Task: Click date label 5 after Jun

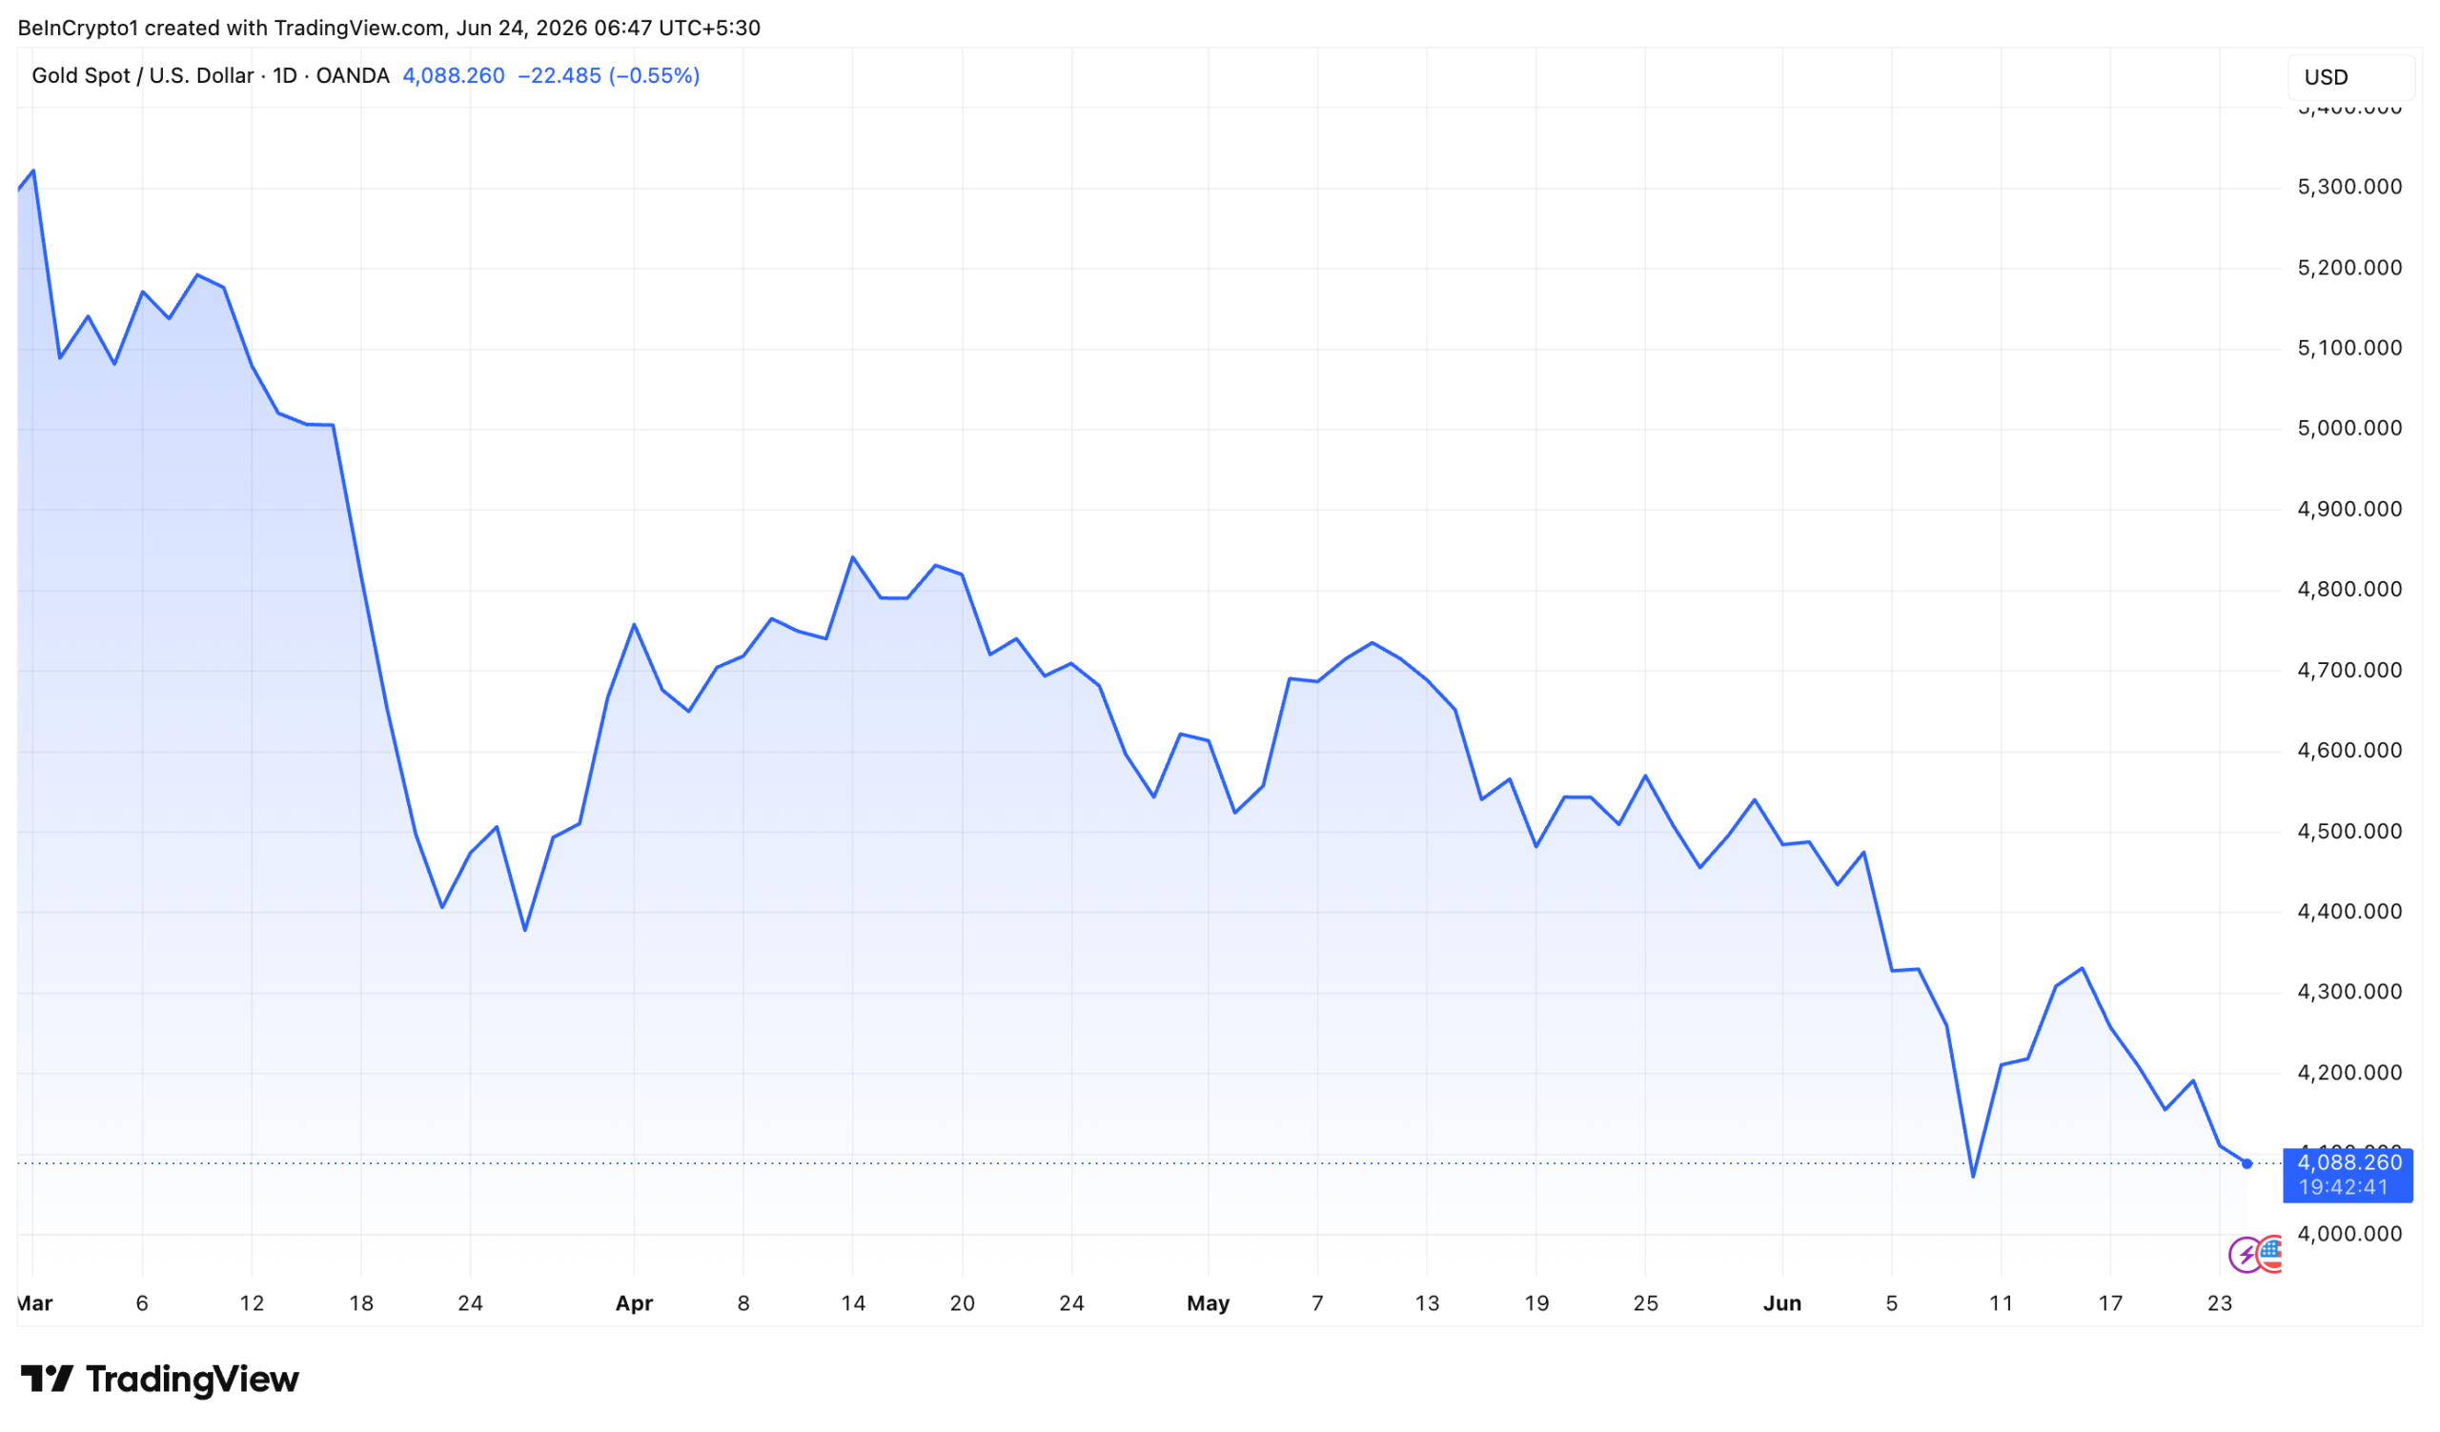Action: 1892,1304
